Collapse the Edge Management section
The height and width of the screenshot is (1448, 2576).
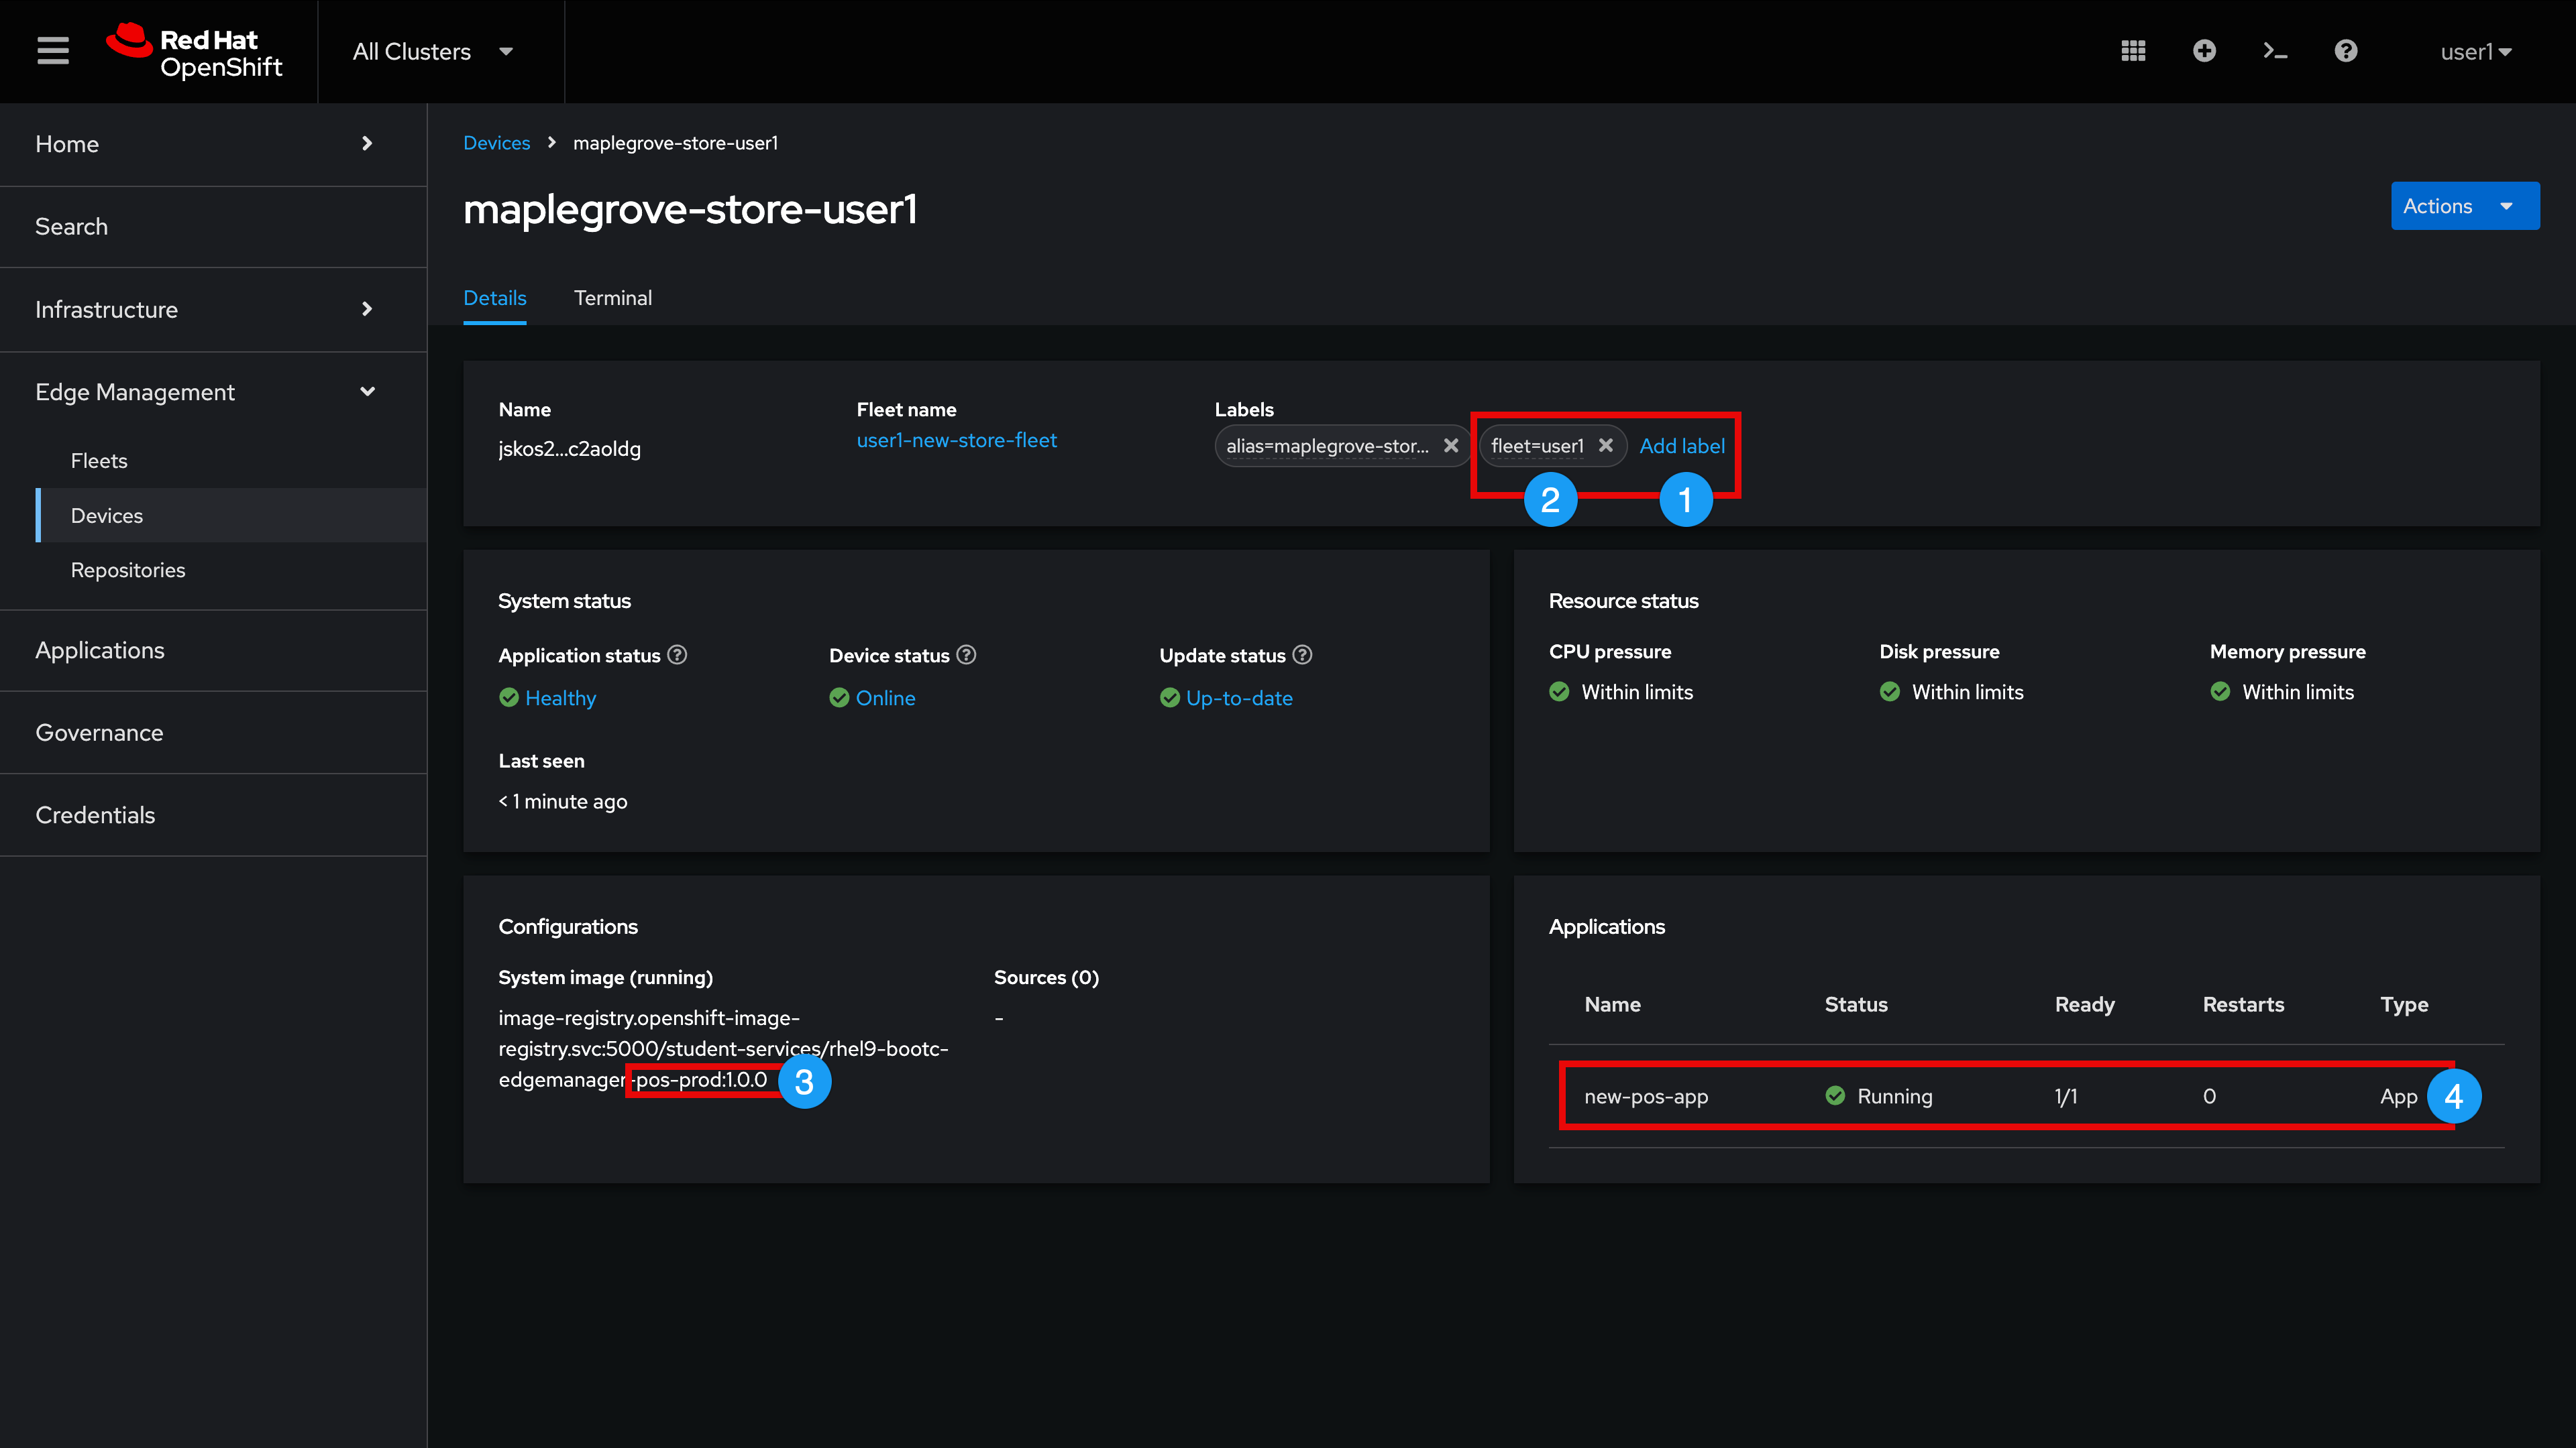tap(213, 391)
